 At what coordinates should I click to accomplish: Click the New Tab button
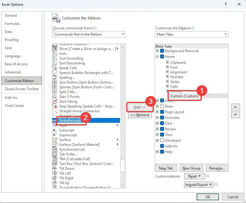pos(166,168)
